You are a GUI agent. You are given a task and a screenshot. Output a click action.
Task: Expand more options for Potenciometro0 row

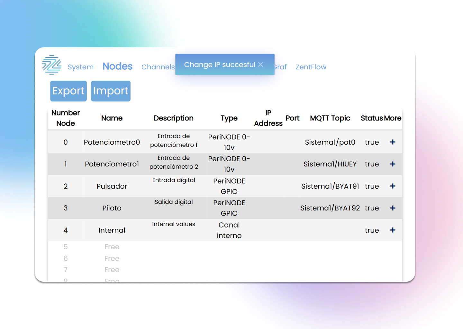pos(393,142)
